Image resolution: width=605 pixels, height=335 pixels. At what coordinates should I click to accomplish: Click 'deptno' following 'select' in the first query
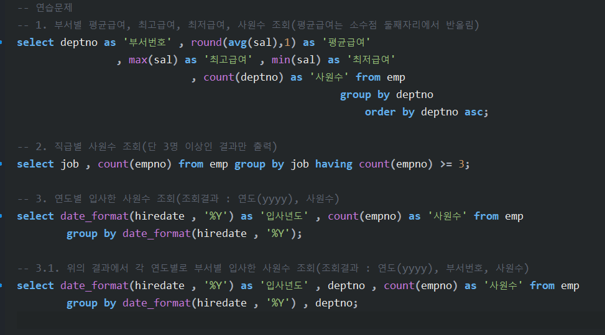79,42
